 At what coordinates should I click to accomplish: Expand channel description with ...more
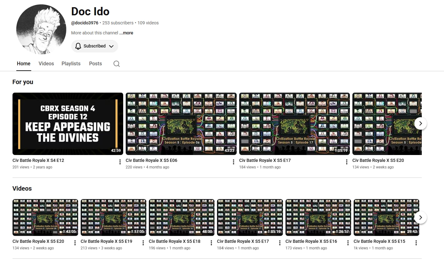tap(126, 33)
